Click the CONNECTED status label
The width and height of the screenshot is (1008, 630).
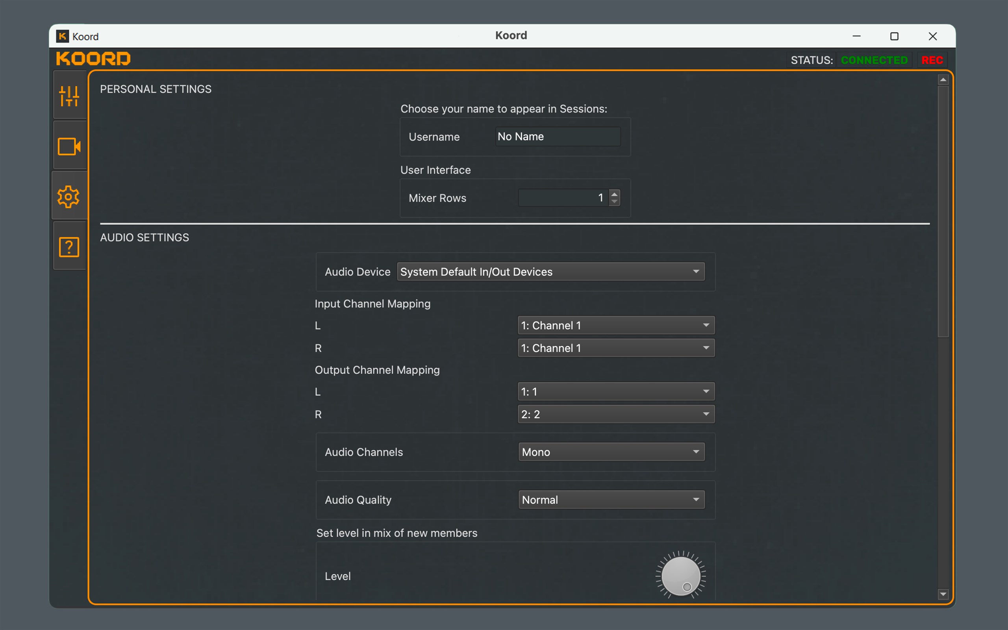(874, 60)
